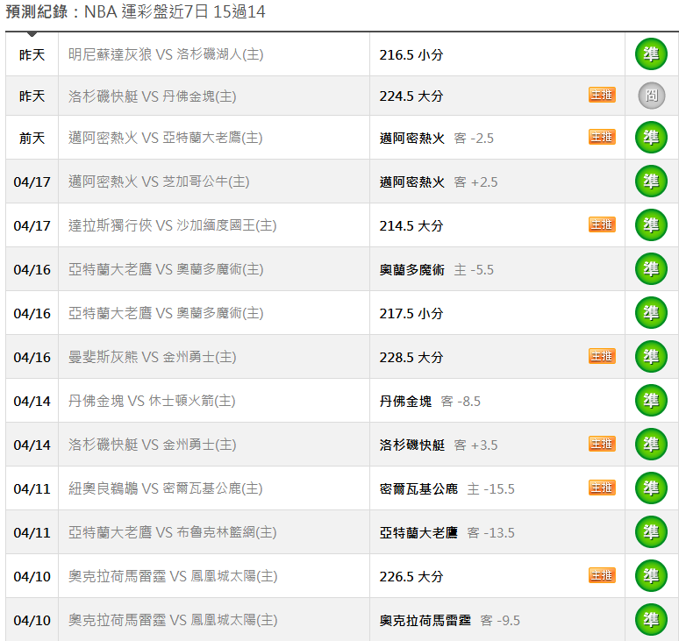The width and height of the screenshot is (679, 641).
Task: Click 主推 badge in 214.5 大分 row
Action: (x=602, y=224)
